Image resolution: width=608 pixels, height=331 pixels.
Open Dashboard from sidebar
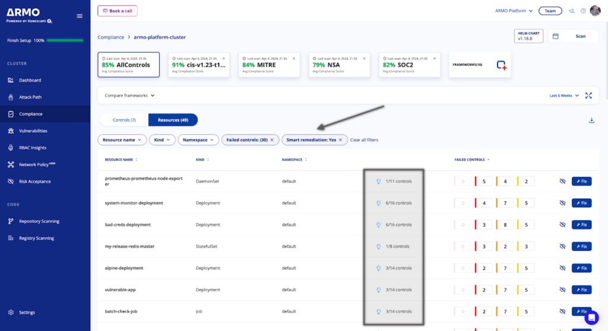pos(30,80)
